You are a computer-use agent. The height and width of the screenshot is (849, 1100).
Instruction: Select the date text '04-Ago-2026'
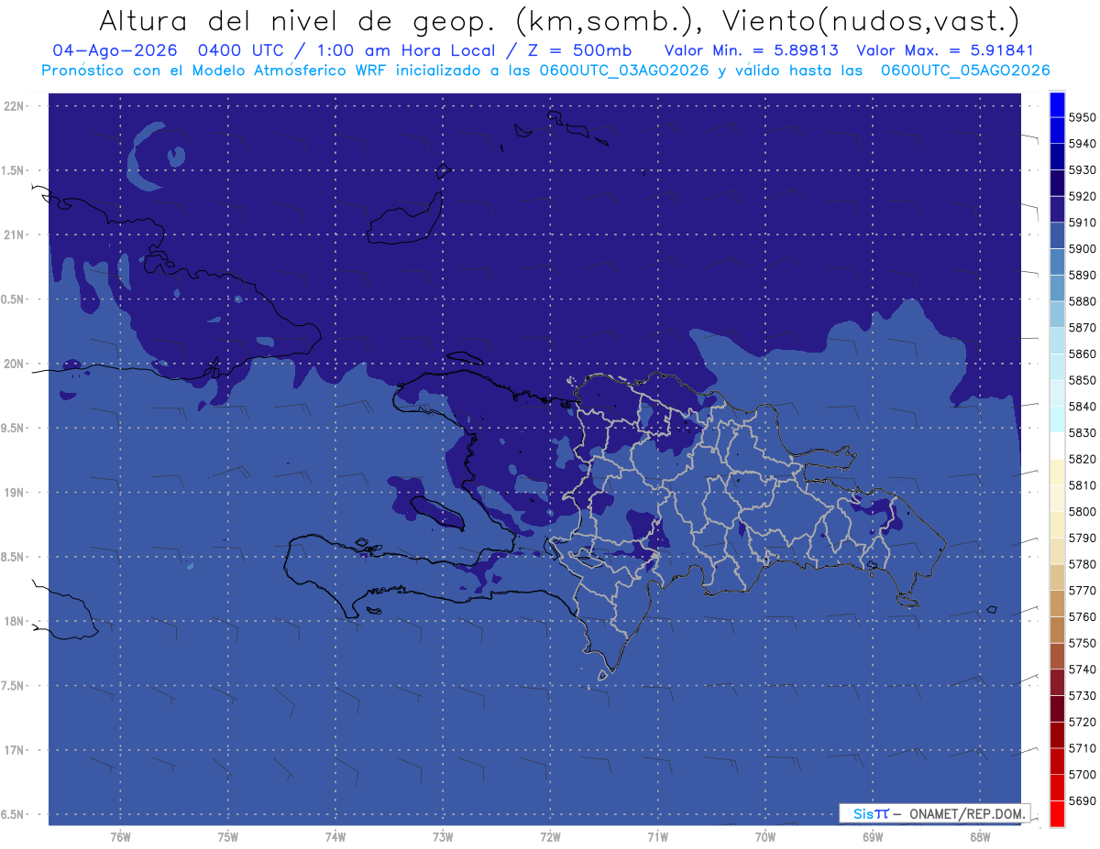point(113,50)
